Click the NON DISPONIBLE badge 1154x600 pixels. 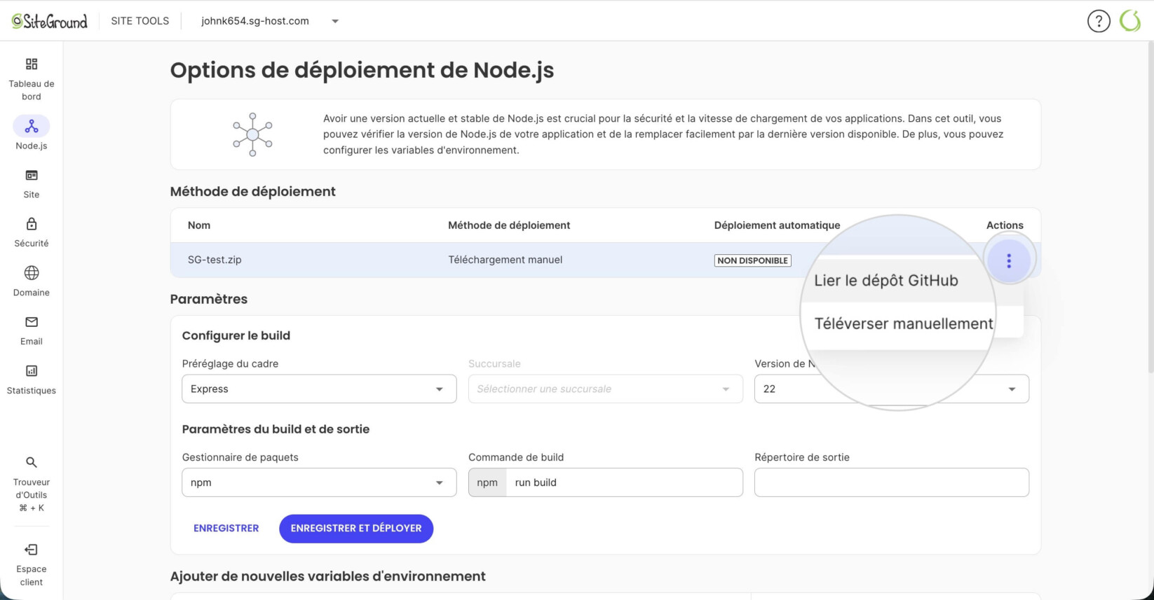point(752,260)
